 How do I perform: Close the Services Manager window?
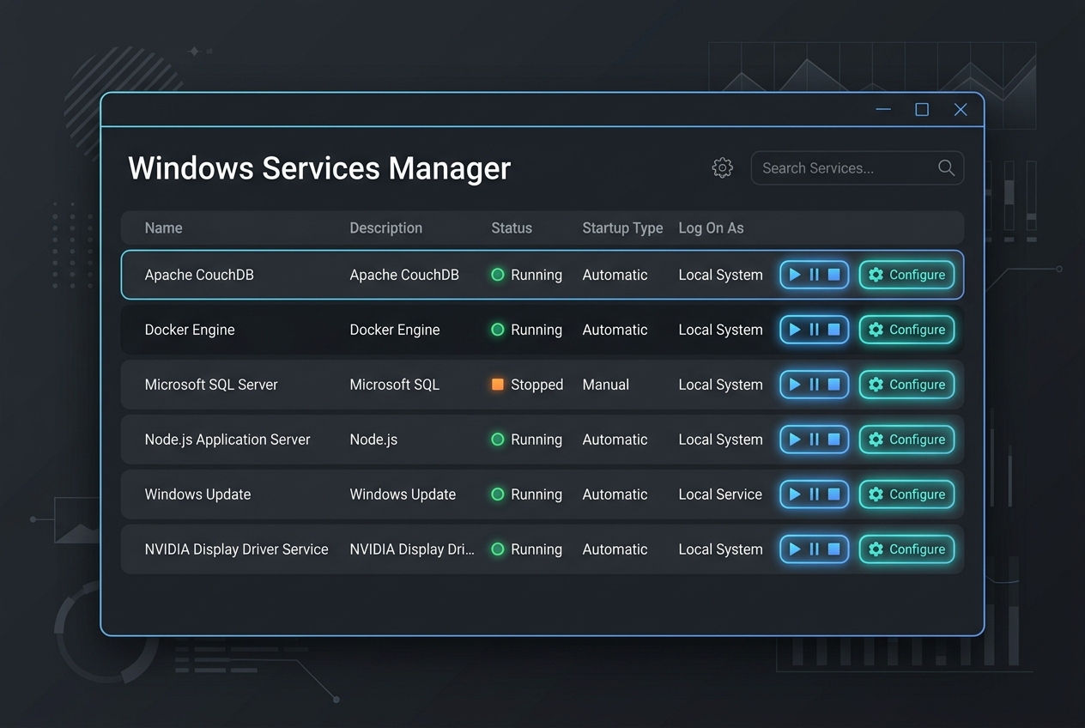[961, 110]
